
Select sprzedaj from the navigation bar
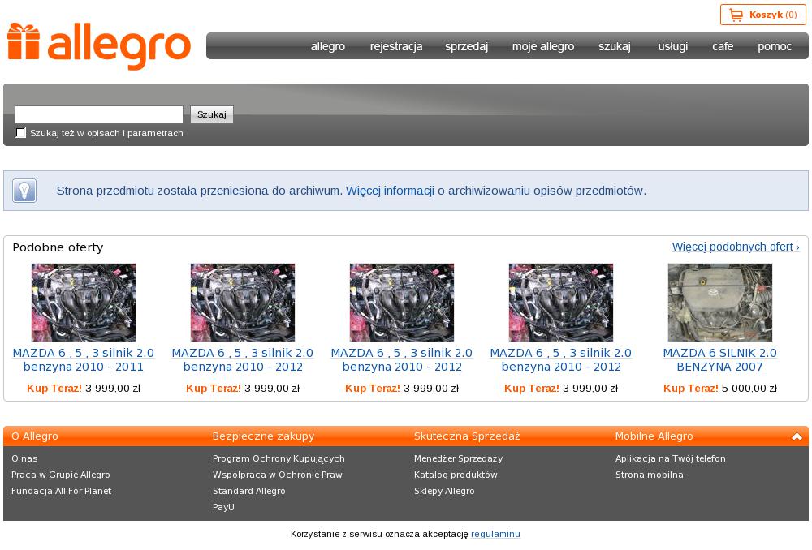[467, 46]
